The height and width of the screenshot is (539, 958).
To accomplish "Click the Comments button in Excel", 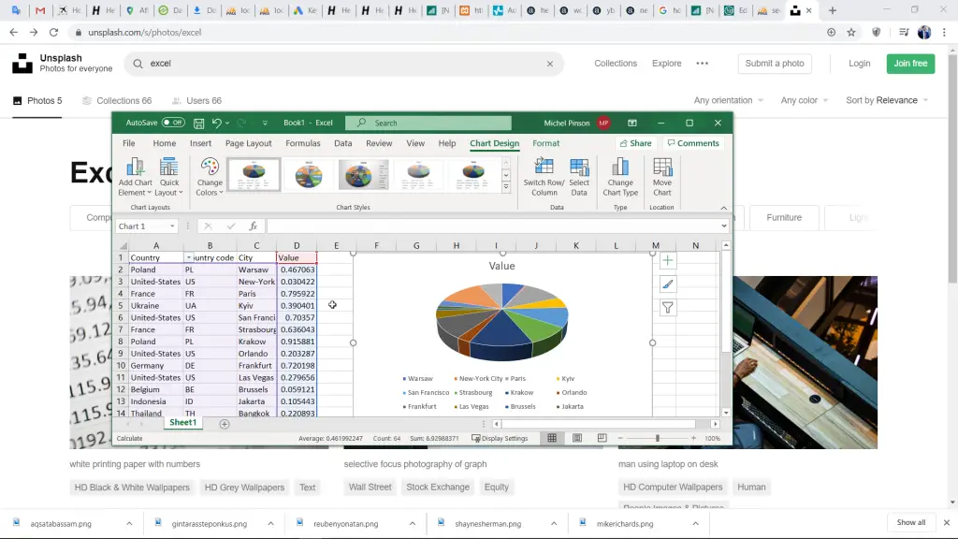I will click(693, 143).
